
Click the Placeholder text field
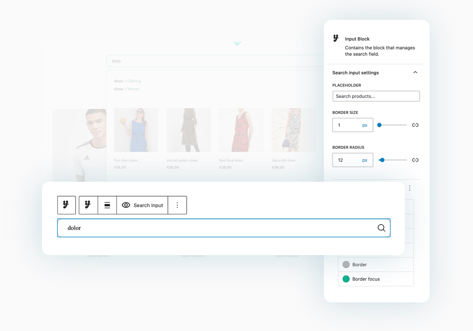pyautogui.click(x=376, y=96)
